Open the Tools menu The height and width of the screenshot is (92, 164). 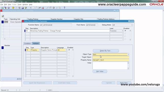19,5
